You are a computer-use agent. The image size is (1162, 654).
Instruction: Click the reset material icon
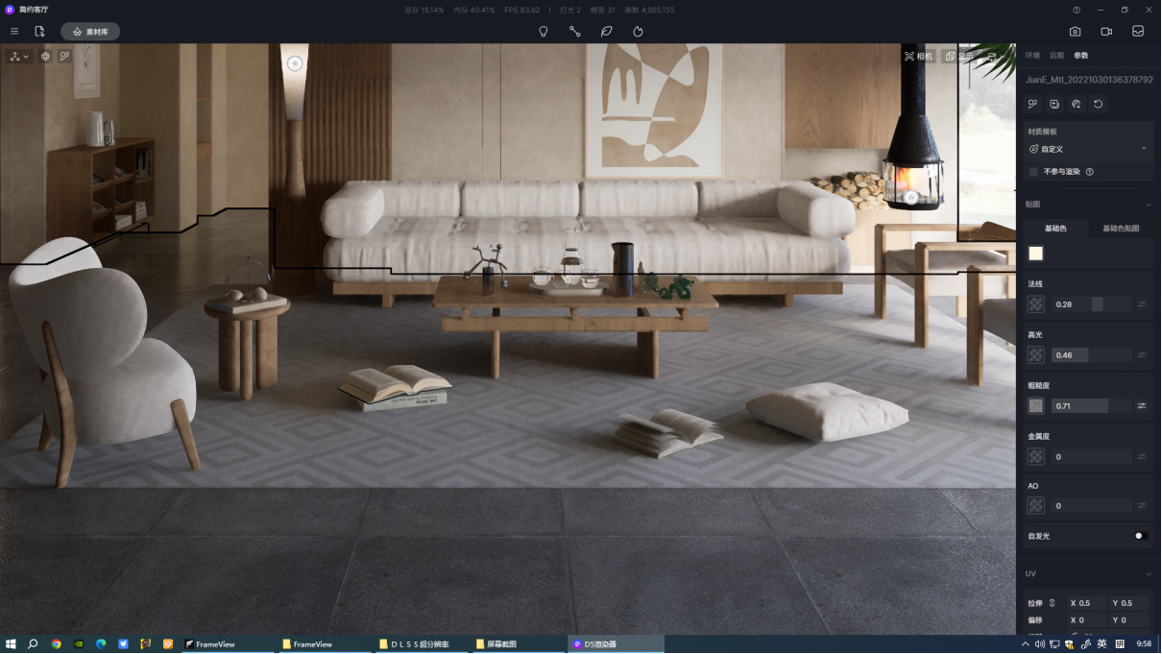[x=1099, y=104]
